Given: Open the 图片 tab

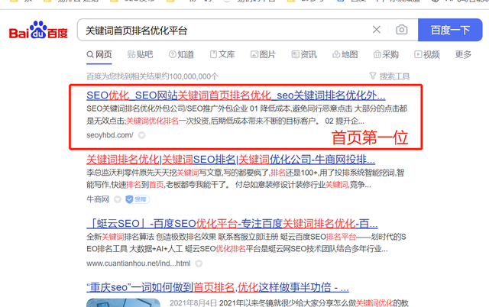Looking at the screenshot, I should pyautogui.click(x=263, y=54).
